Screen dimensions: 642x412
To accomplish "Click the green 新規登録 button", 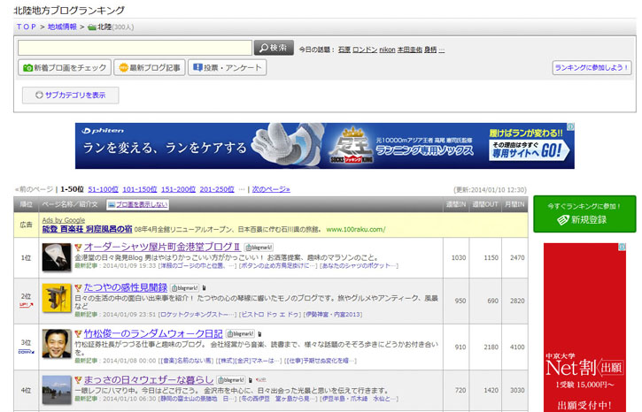I will pyautogui.click(x=584, y=214).
